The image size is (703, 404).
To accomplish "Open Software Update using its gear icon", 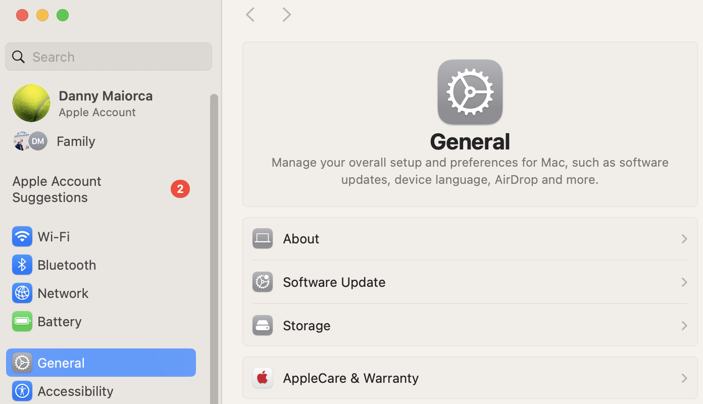I will pyautogui.click(x=262, y=282).
